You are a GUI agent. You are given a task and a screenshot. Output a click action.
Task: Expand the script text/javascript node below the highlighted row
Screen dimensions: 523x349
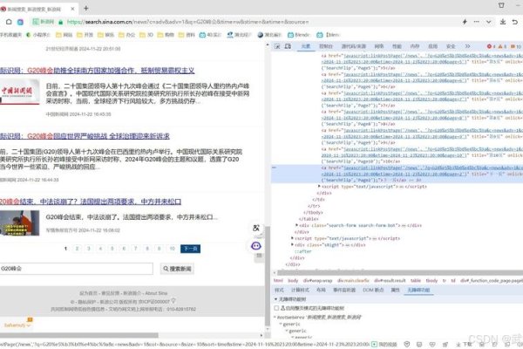tap(319, 187)
